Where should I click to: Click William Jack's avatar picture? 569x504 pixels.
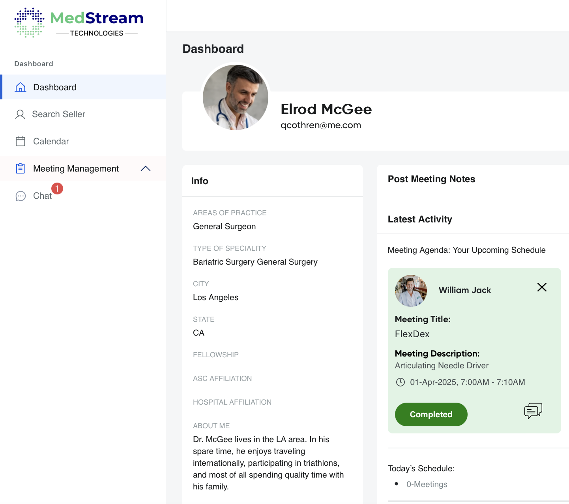pos(411,291)
